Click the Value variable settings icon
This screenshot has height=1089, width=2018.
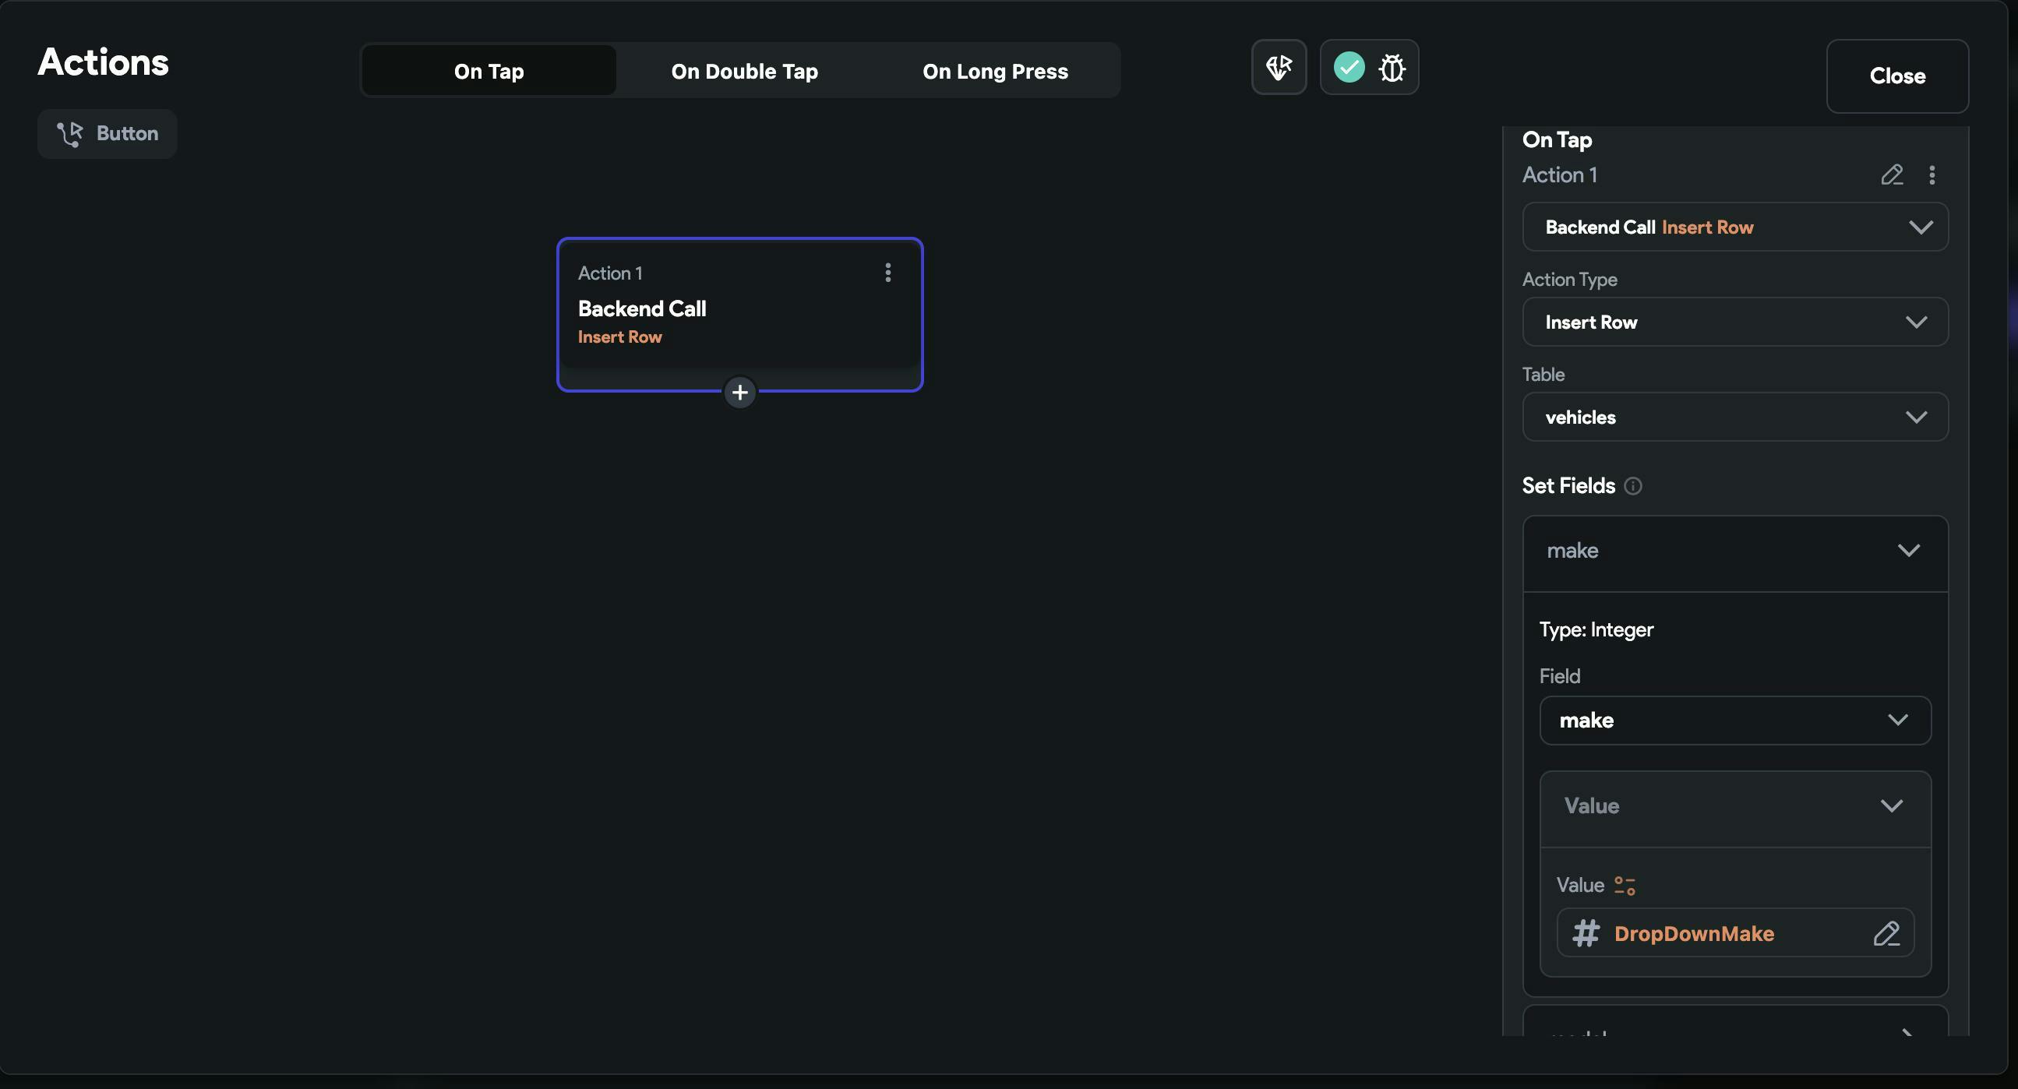1625,886
